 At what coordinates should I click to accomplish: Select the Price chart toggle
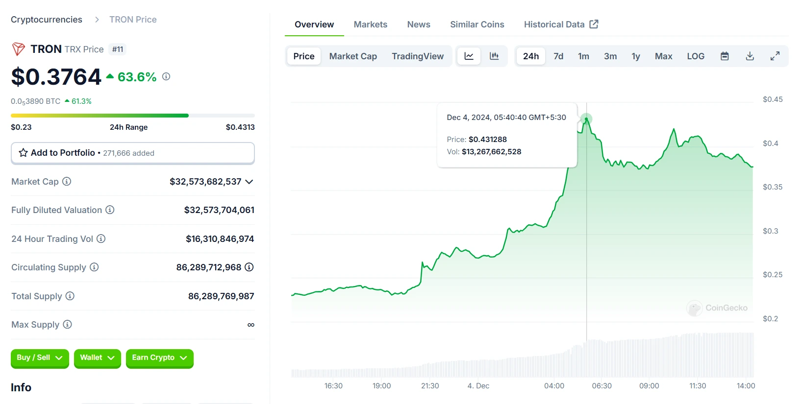tap(304, 56)
